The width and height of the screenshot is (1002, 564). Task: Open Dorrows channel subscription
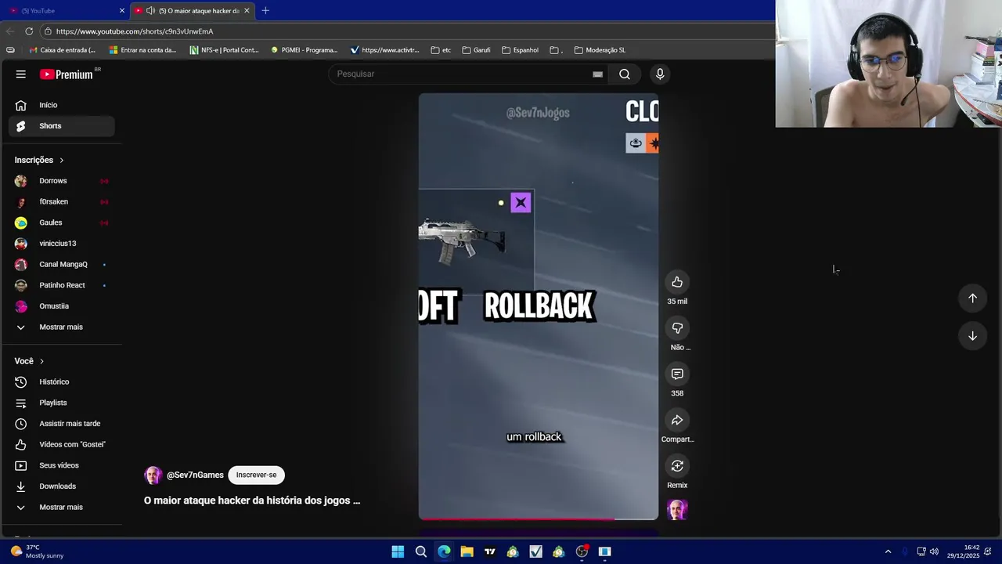[62, 181]
